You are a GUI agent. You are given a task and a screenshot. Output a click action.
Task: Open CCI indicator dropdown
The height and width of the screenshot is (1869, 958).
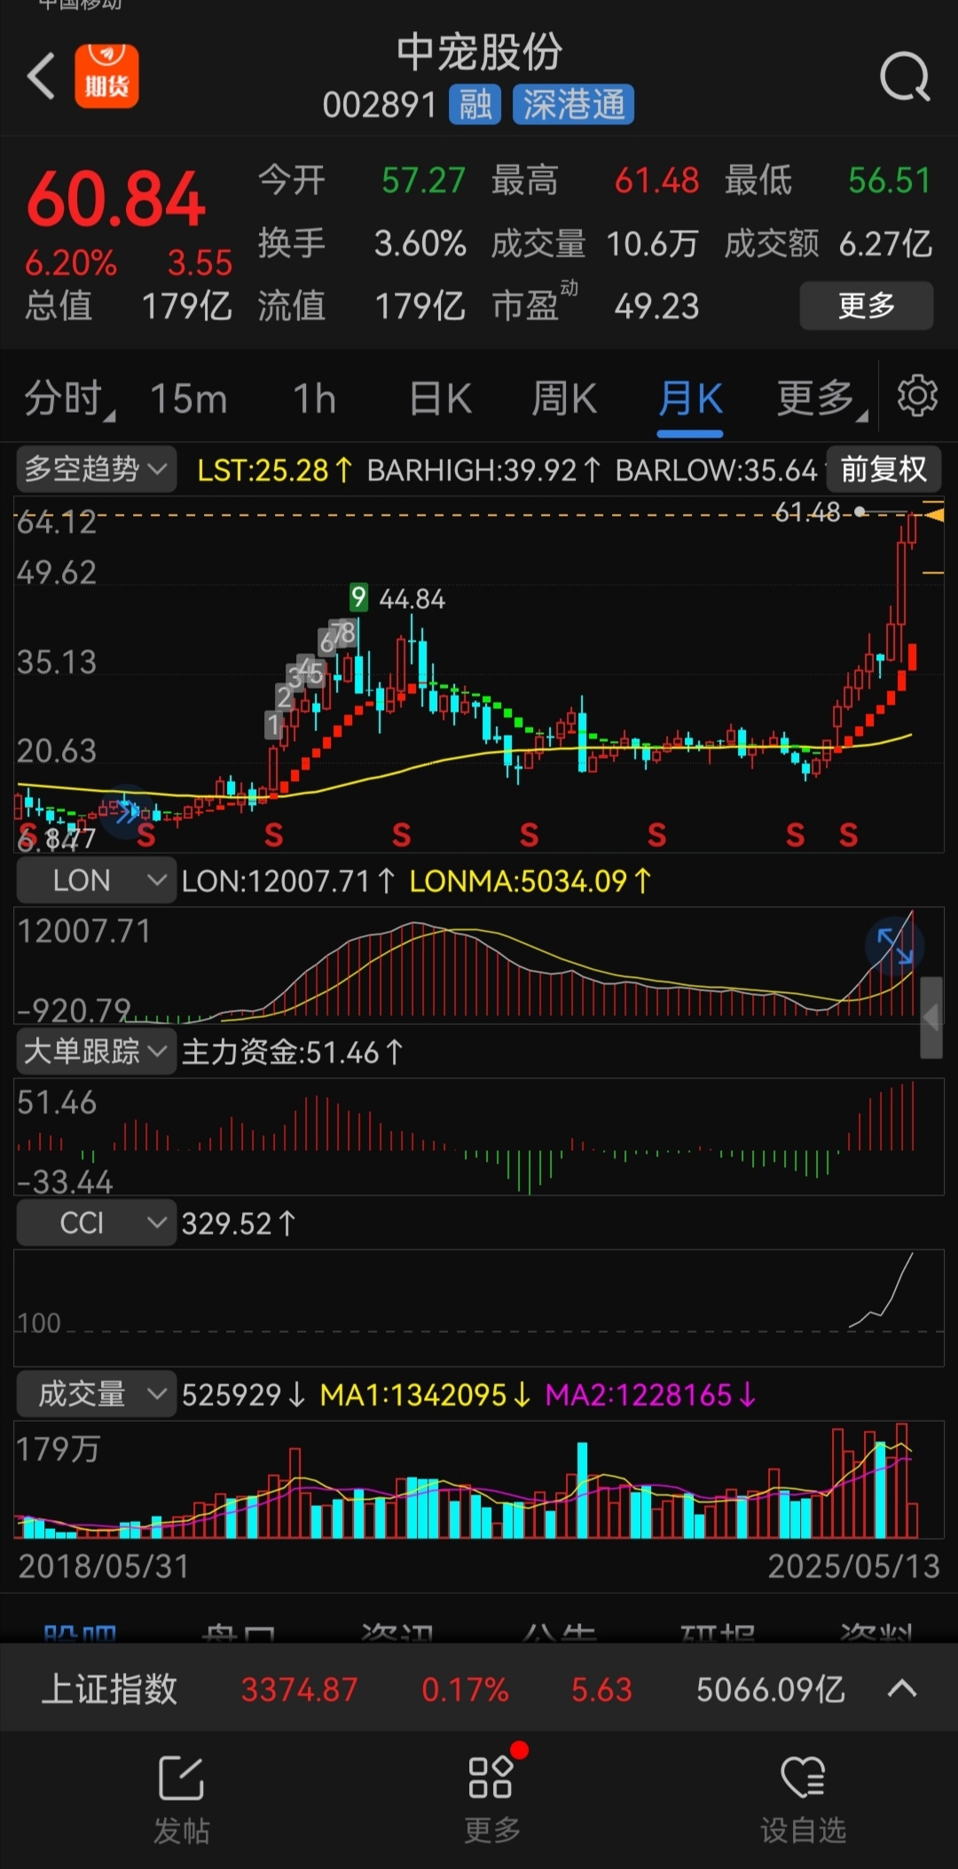(x=96, y=1223)
